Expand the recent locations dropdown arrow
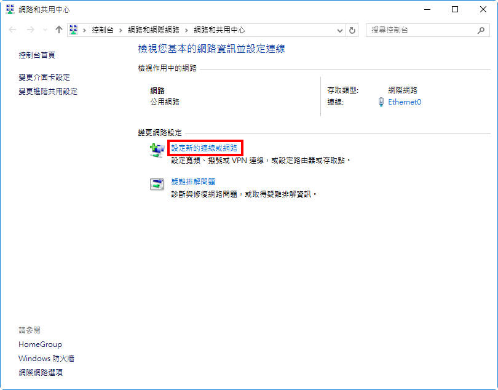Viewport: 498px width, 390px height. 45,30
